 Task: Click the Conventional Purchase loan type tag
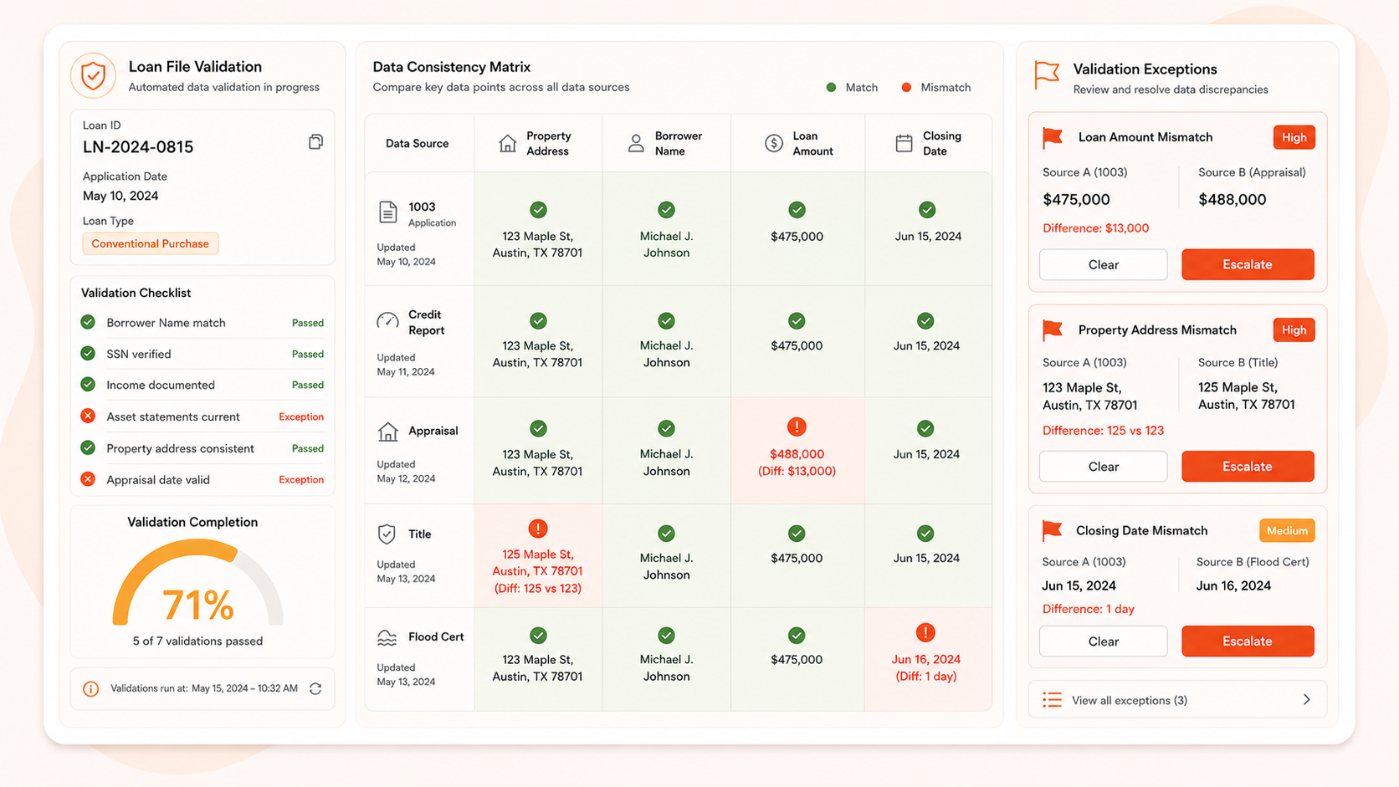point(151,243)
